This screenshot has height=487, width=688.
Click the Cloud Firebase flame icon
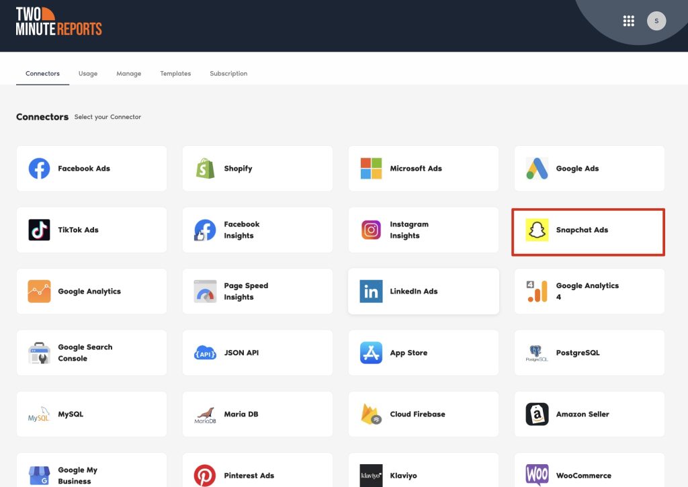[371, 414]
